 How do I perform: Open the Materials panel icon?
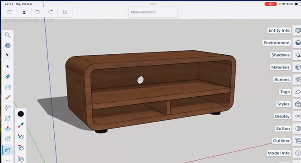pyautogui.click(x=298, y=67)
